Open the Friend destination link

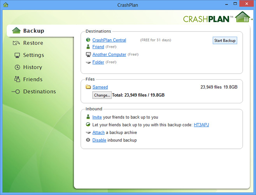coord(98,47)
